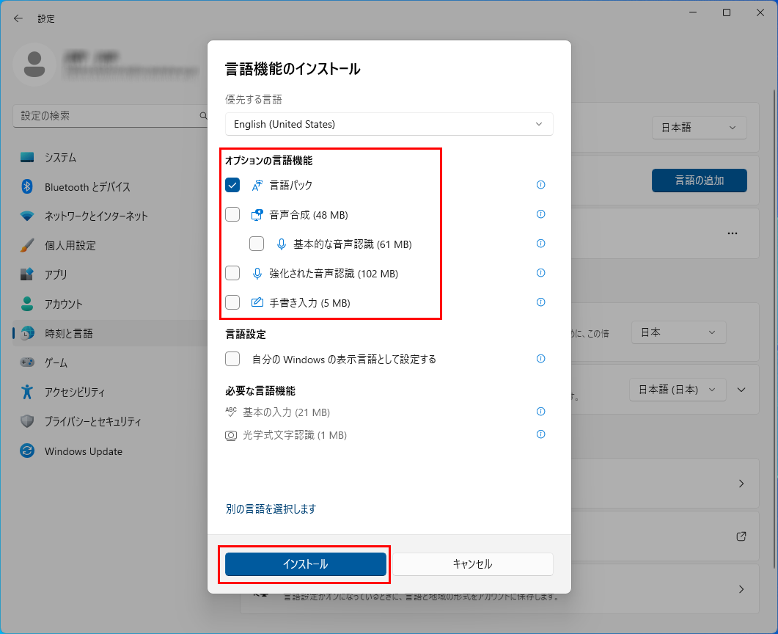Open the 日本語 display language dropdown
Image resolution: width=778 pixels, height=634 pixels.
[699, 128]
